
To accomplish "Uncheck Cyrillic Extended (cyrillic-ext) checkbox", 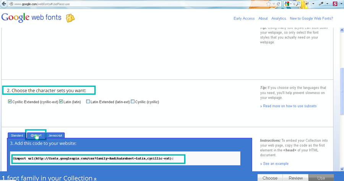I will pos(10,102).
